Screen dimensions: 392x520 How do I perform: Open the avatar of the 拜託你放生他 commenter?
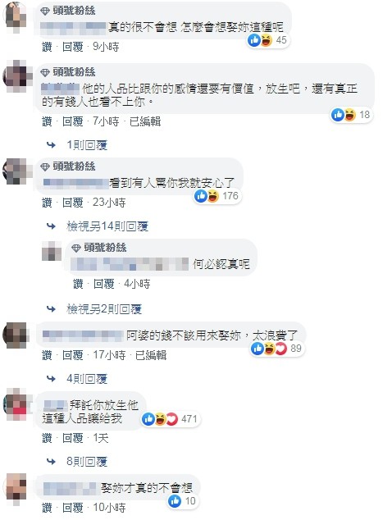[15, 405]
